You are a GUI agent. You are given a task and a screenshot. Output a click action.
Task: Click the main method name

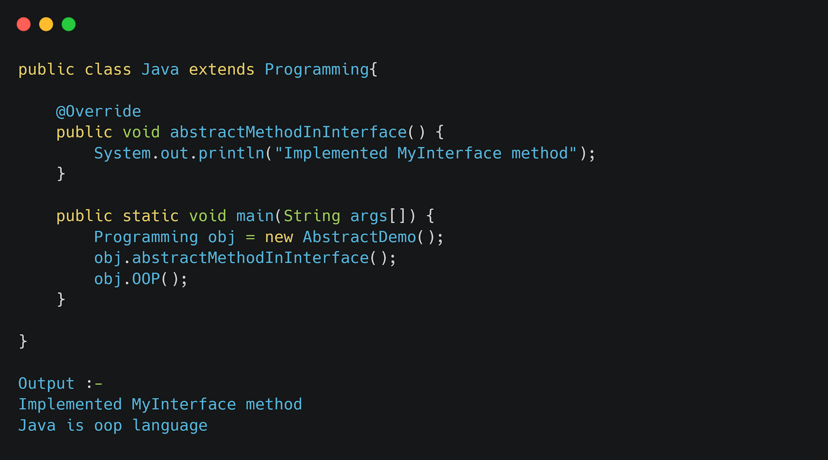pos(255,216)
